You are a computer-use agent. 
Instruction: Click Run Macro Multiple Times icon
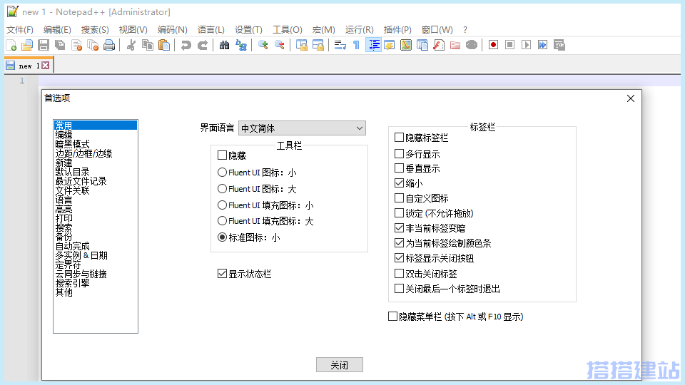[x=542, y=45]
